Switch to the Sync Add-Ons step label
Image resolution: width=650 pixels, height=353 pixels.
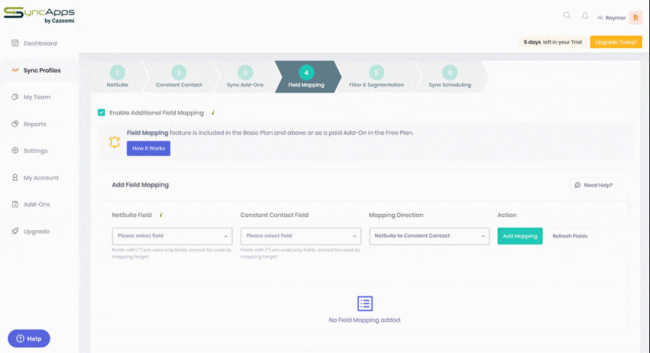(x=245, y=85)
